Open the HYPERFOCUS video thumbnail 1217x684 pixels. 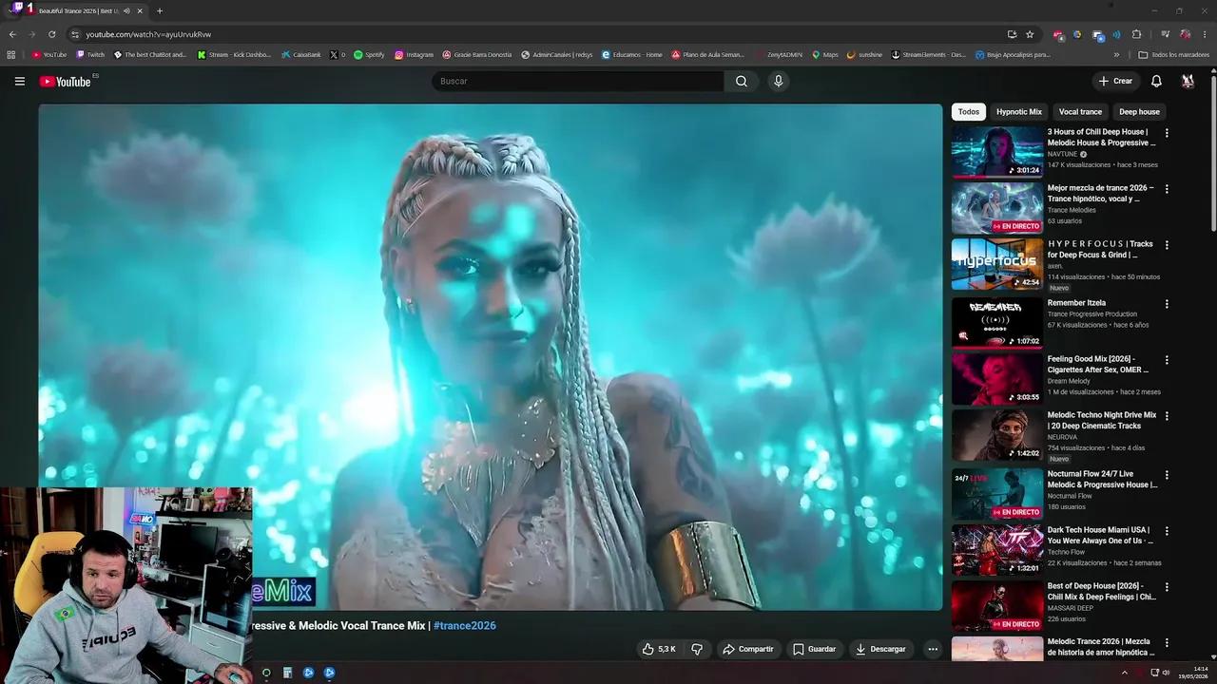pos(997,264)
